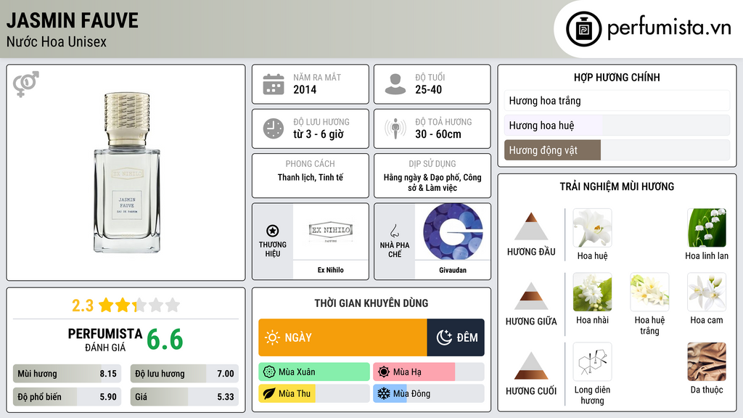The image size is (743, 418).
Task: Click the green 6.6 Perfumista score
Action: tap(165, 340)
